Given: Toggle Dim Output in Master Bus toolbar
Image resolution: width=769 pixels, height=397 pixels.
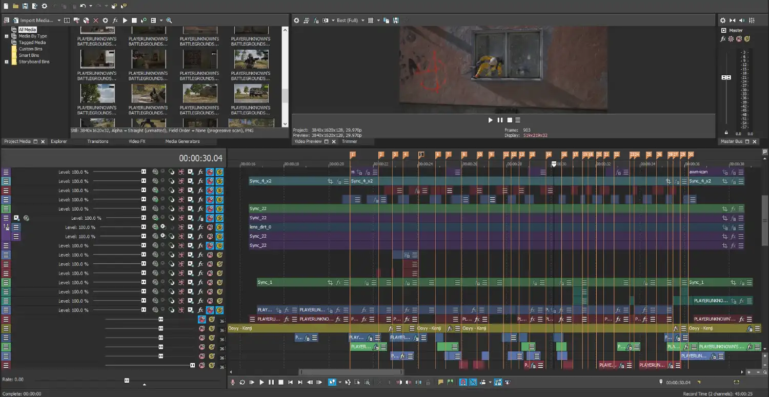Looking at the screenshot, I should [742, 20].
